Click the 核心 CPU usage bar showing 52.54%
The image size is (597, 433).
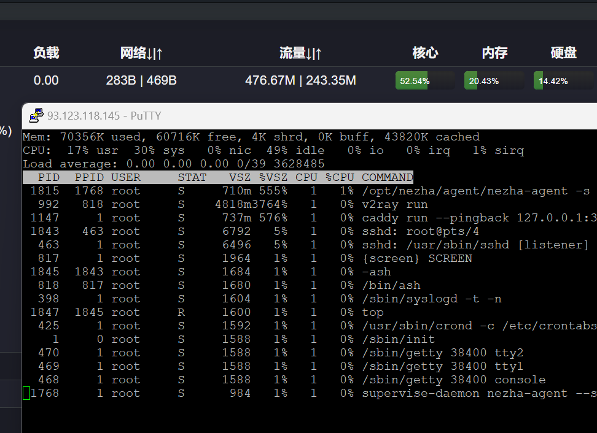pyautogui.click(x=425, y=80)
